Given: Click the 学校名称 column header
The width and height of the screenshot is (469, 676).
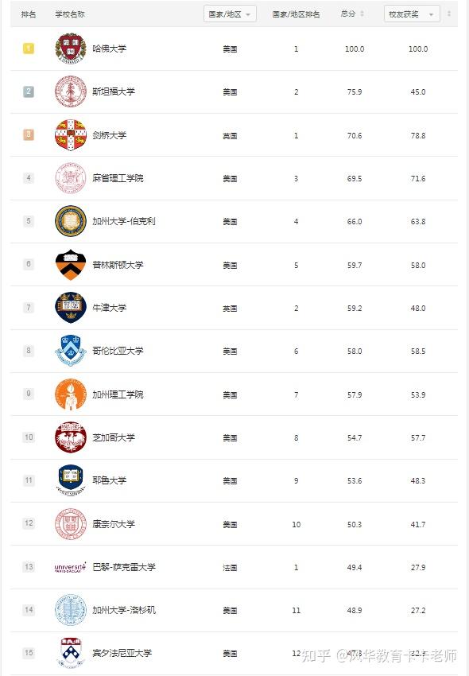Looking at the screenshot, I should tap(70, 14).
